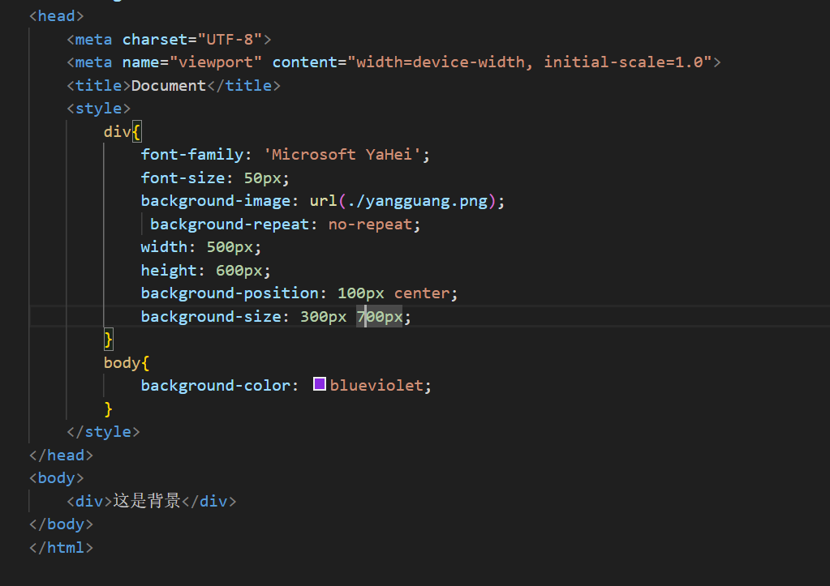Viewport: 830px width, 586px height.
Task: Click the no-repeat value
Action: (370, 225)
